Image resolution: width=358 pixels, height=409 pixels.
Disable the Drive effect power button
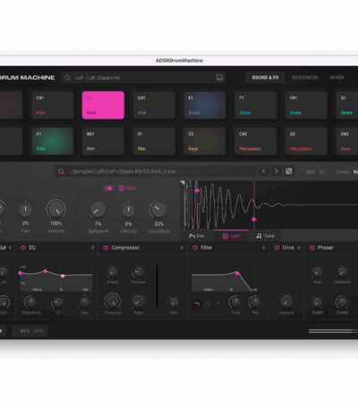click(277, 248)
